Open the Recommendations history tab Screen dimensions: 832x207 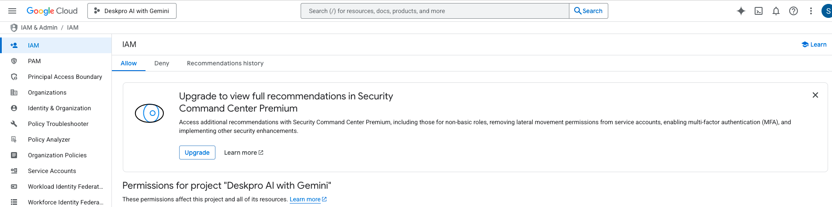click(x=225, y=63)
